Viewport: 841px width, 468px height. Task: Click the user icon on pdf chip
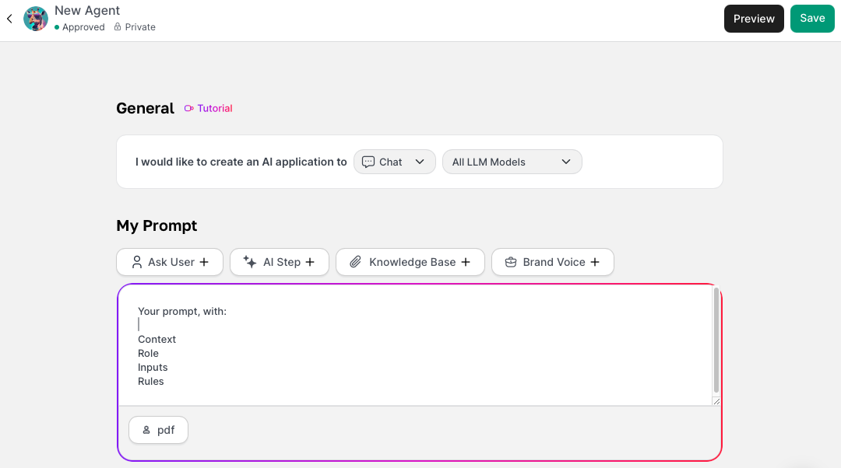[146, 430]
